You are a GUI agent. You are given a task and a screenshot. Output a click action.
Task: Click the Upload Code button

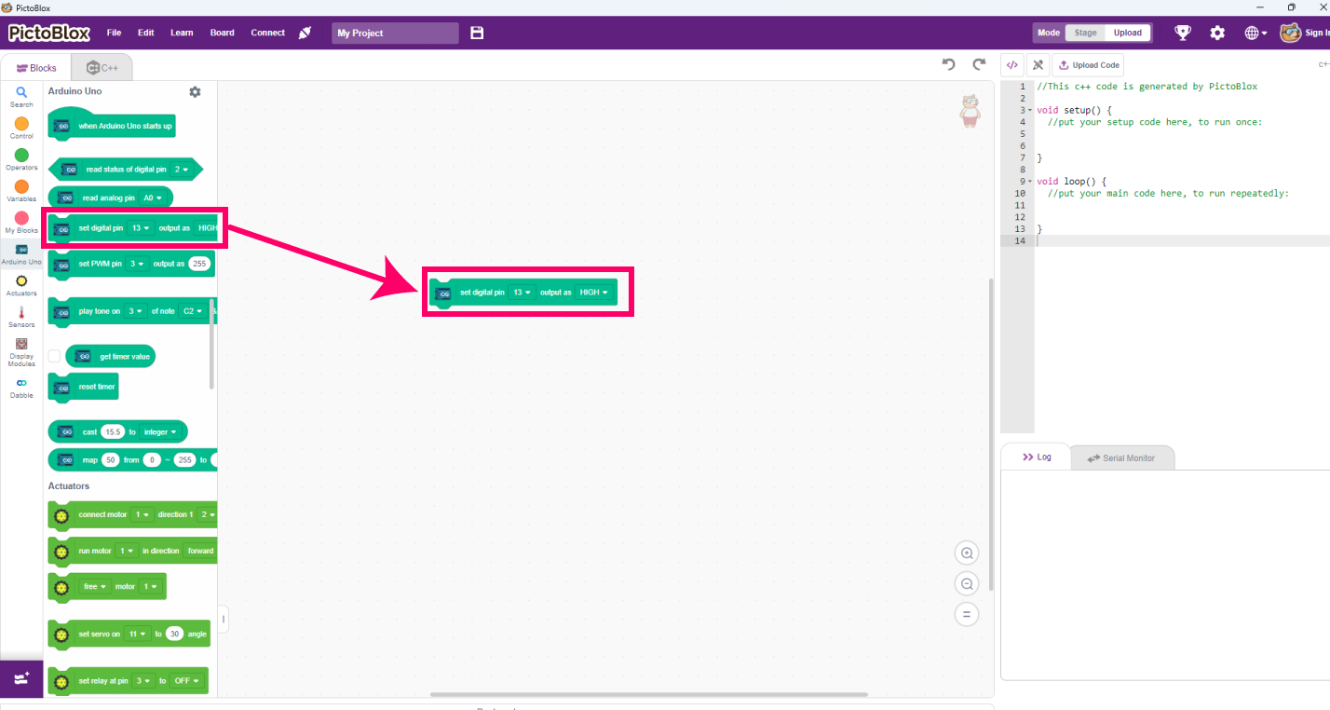point(1089,65)
